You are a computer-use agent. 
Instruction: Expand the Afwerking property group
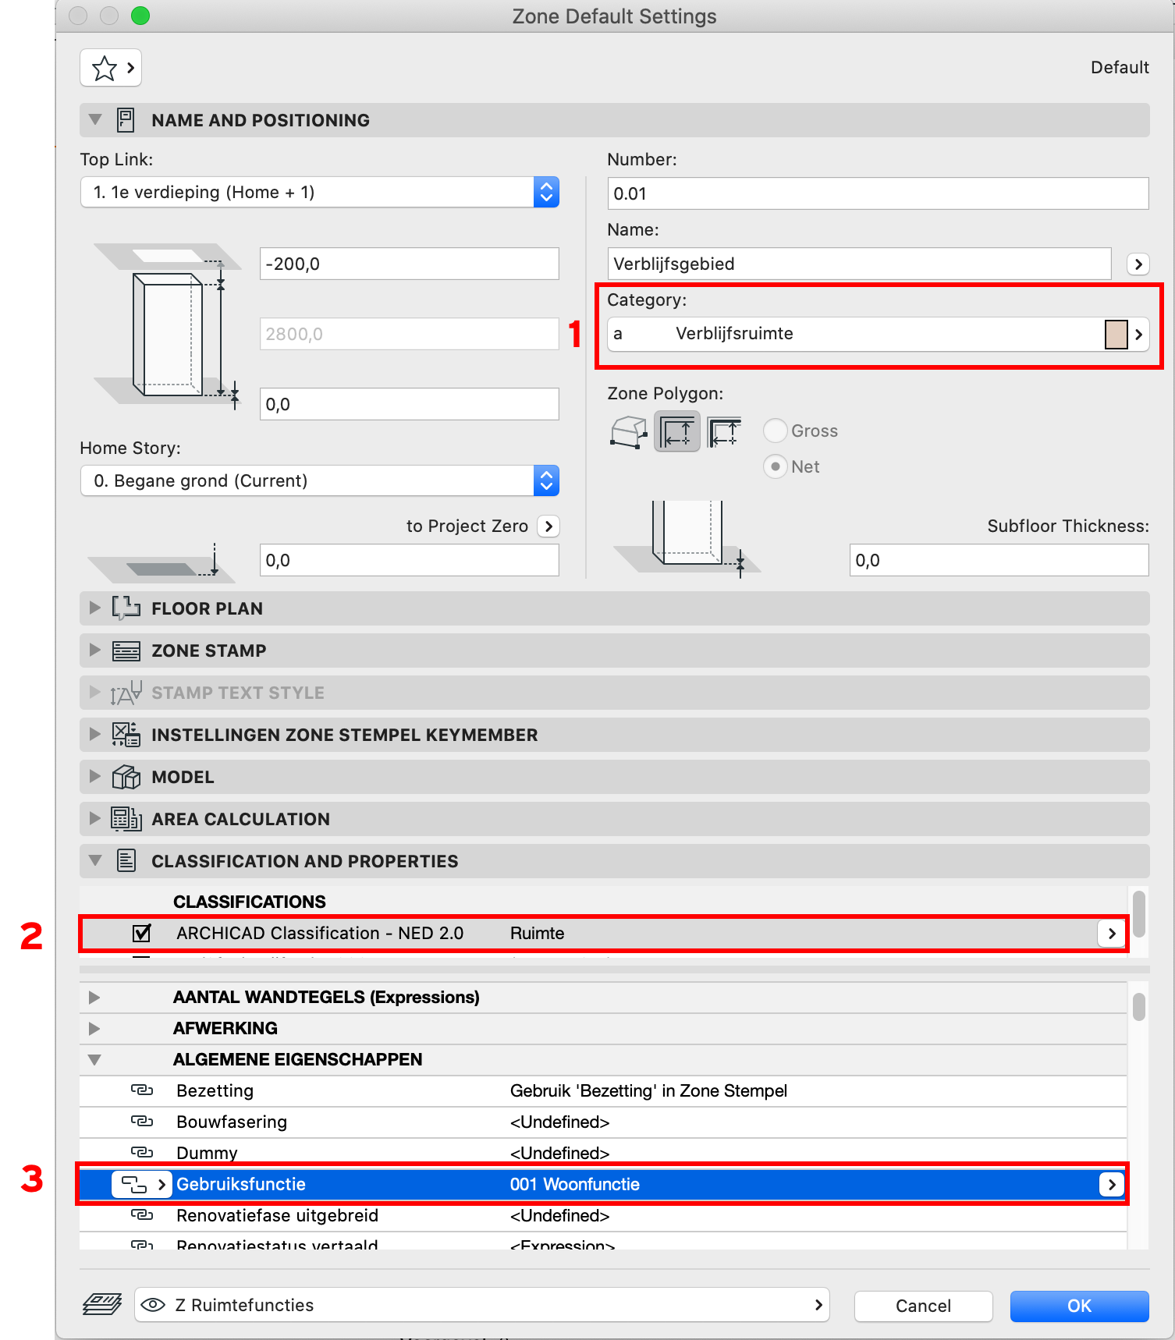94,1029
